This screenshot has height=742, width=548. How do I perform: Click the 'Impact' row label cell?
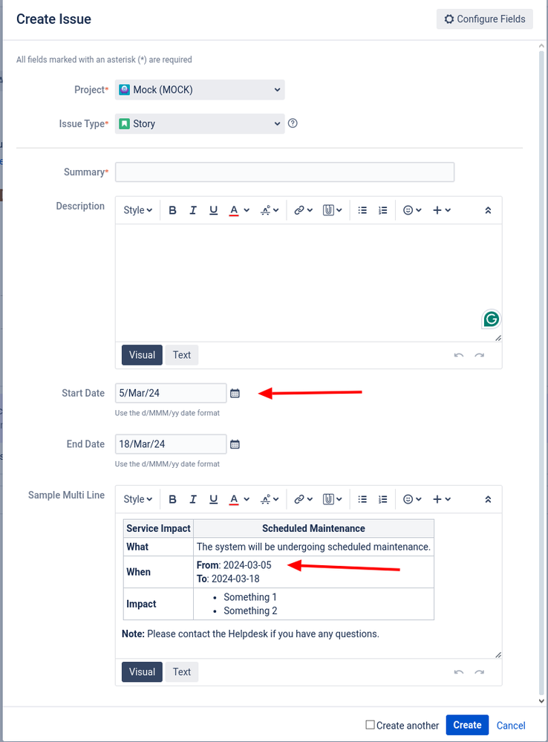158,604
